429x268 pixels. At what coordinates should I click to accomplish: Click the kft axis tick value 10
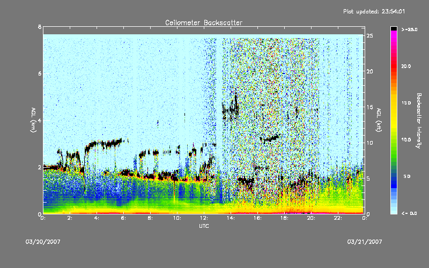(x=369, y=143)
